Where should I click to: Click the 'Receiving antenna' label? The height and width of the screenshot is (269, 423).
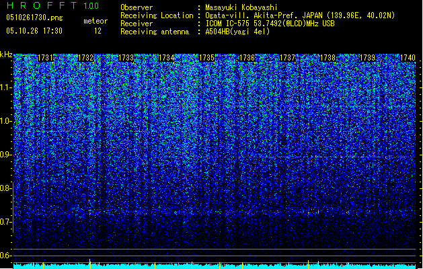155,32
